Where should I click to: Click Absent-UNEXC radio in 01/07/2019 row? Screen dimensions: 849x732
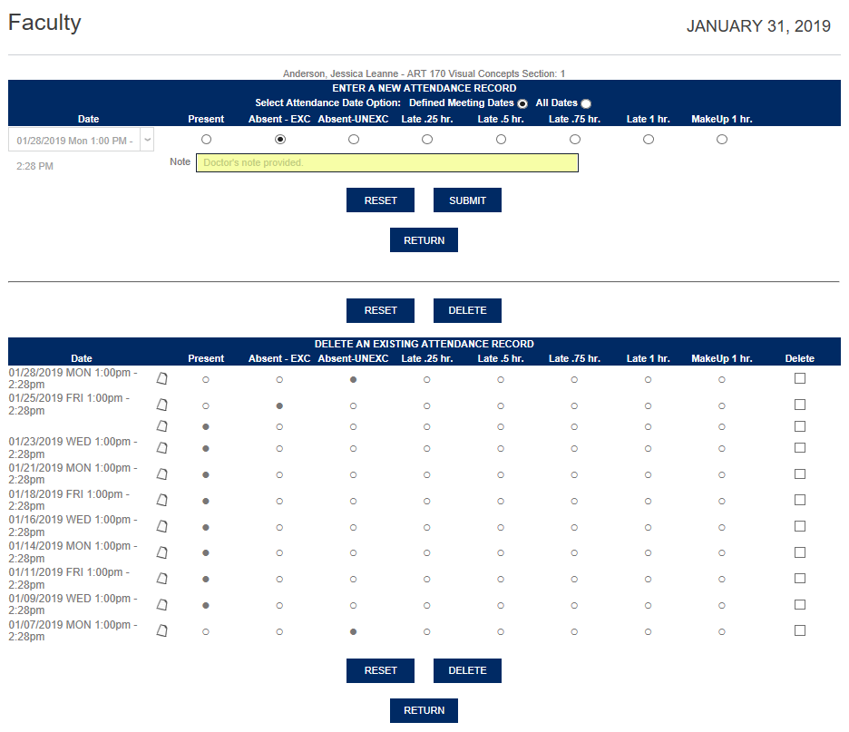pyautogui.click(x=353, y=632)
